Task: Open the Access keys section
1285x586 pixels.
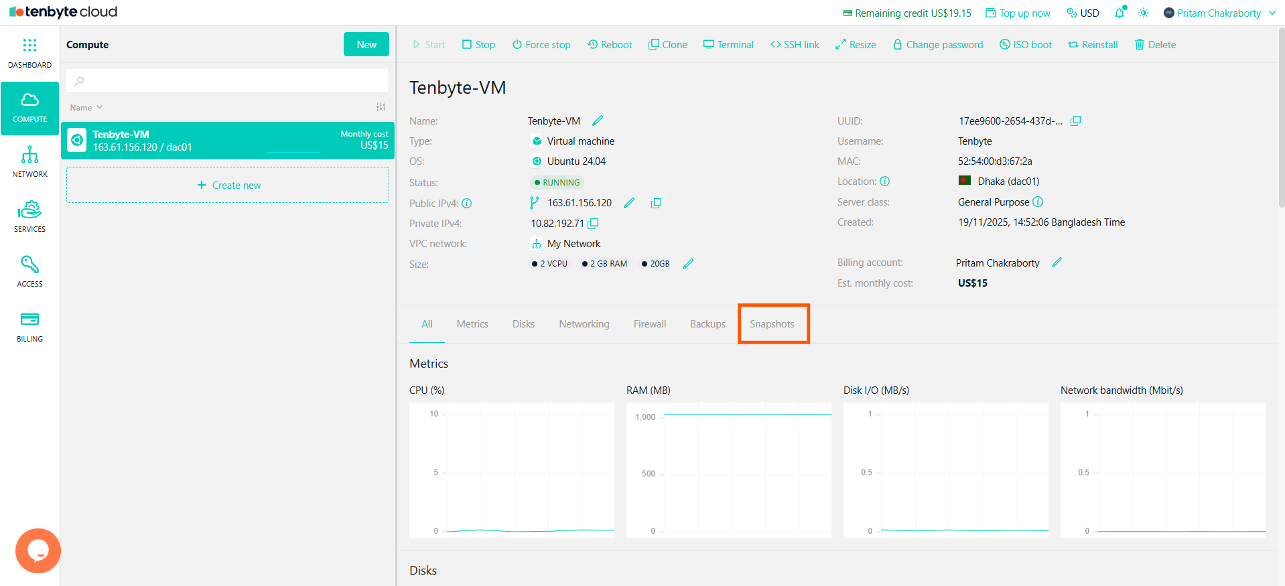Action: point(29,272)
